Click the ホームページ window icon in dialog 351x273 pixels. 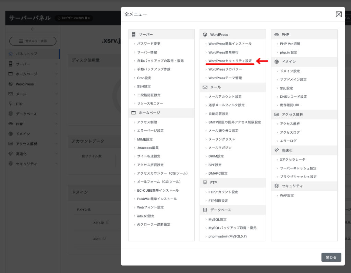click(x=134, y=112)
